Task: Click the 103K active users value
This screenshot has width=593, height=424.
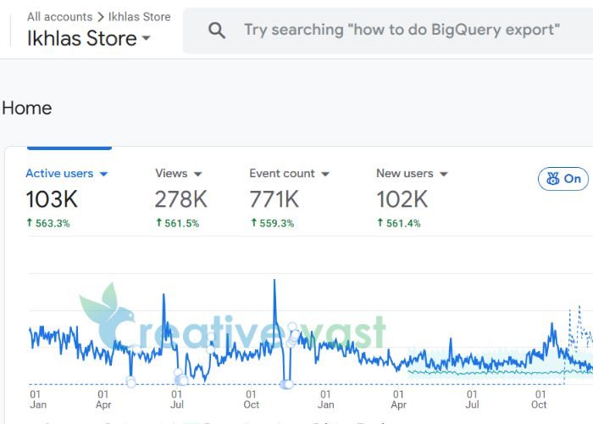Action: tap(52, 199)
